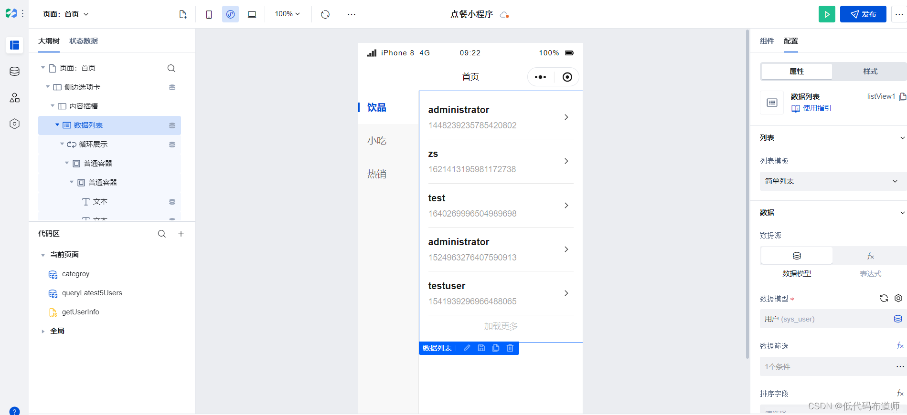Click the 发布 publish button
The image size is (907, 415).
tap(863, 14)
